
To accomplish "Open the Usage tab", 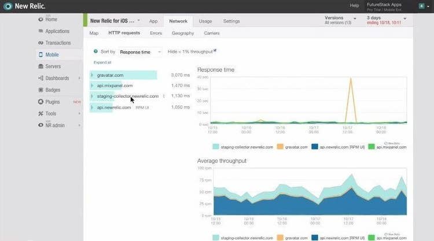I will [x=205, y=21].
